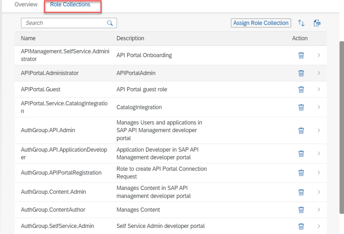Screen dimensions: 344x234
Task: Click the sort arrows icon
Action: 301,23
